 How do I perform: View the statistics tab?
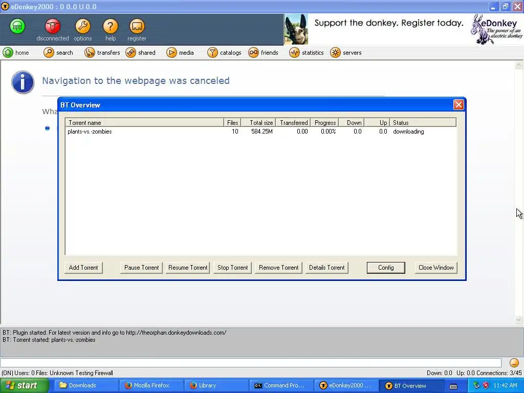[x=307, y=53]
